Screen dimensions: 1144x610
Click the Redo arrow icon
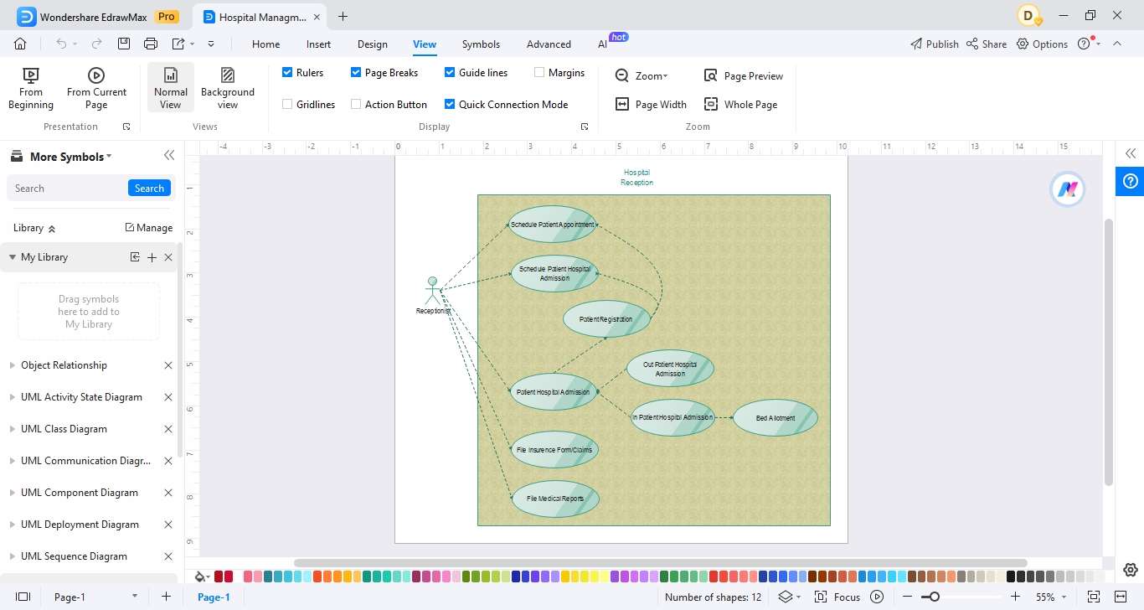(97, 44)
